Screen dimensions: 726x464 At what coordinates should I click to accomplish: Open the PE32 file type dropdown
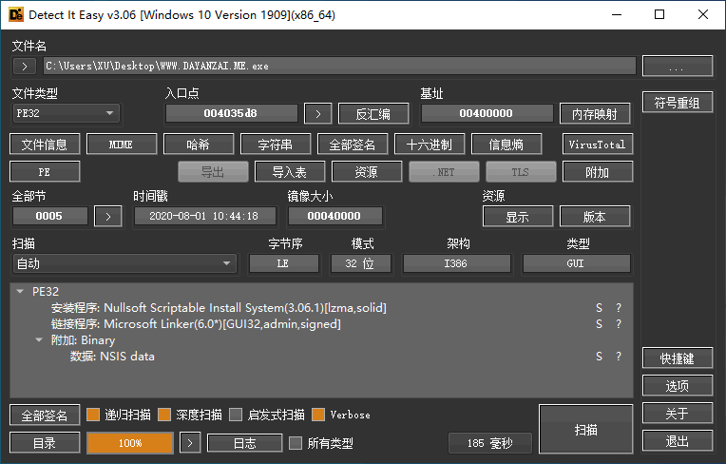pos(66,113)
